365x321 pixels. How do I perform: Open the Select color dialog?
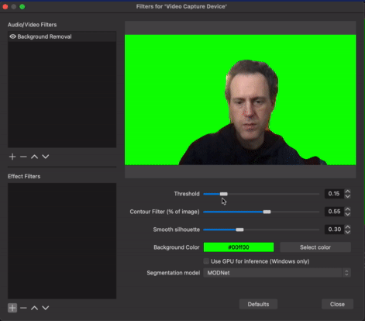point(315,247)
